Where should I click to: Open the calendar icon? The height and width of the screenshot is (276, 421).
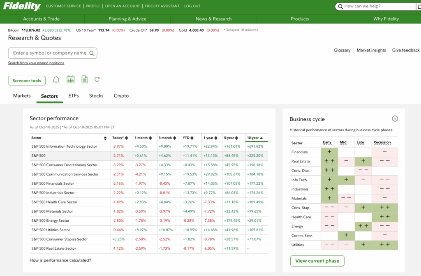coord(70,80)
